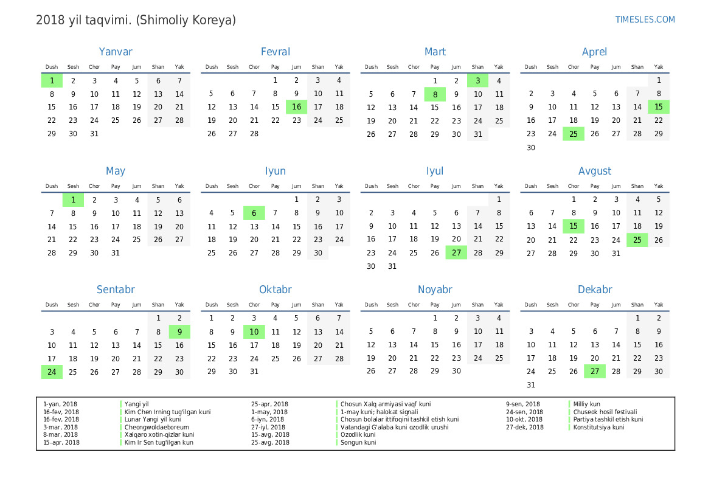711x503 pixels.
Task: Click highlighted 25 in Aprel
Action: coord(573,134)
